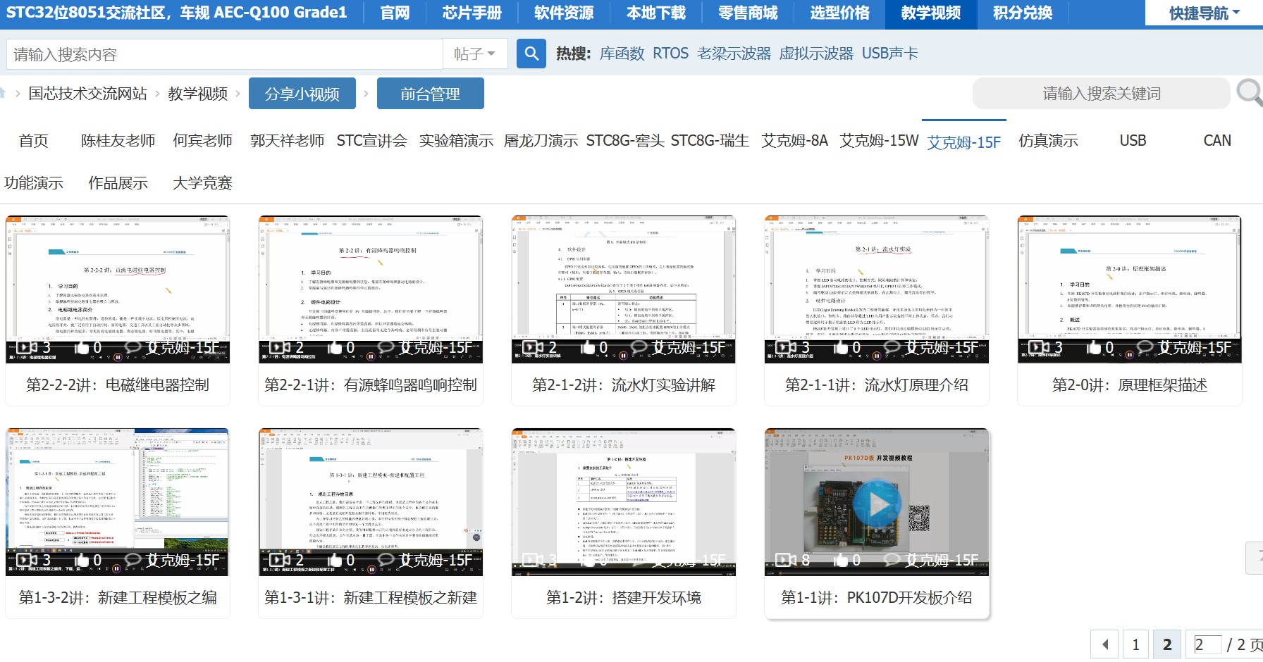The height and width of the screenshot is (662, 1263).
Task: Switch to the 艾克姆-8A tab
Action: point(794,141)
